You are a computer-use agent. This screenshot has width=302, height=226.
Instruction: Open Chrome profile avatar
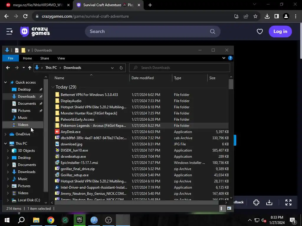coord(286,16)
